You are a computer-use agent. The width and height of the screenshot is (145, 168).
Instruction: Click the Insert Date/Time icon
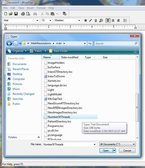65,14
